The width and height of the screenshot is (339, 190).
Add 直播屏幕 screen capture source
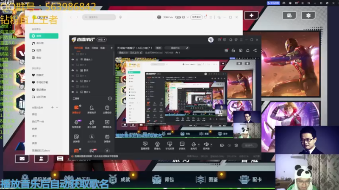(x=145, y=145)
